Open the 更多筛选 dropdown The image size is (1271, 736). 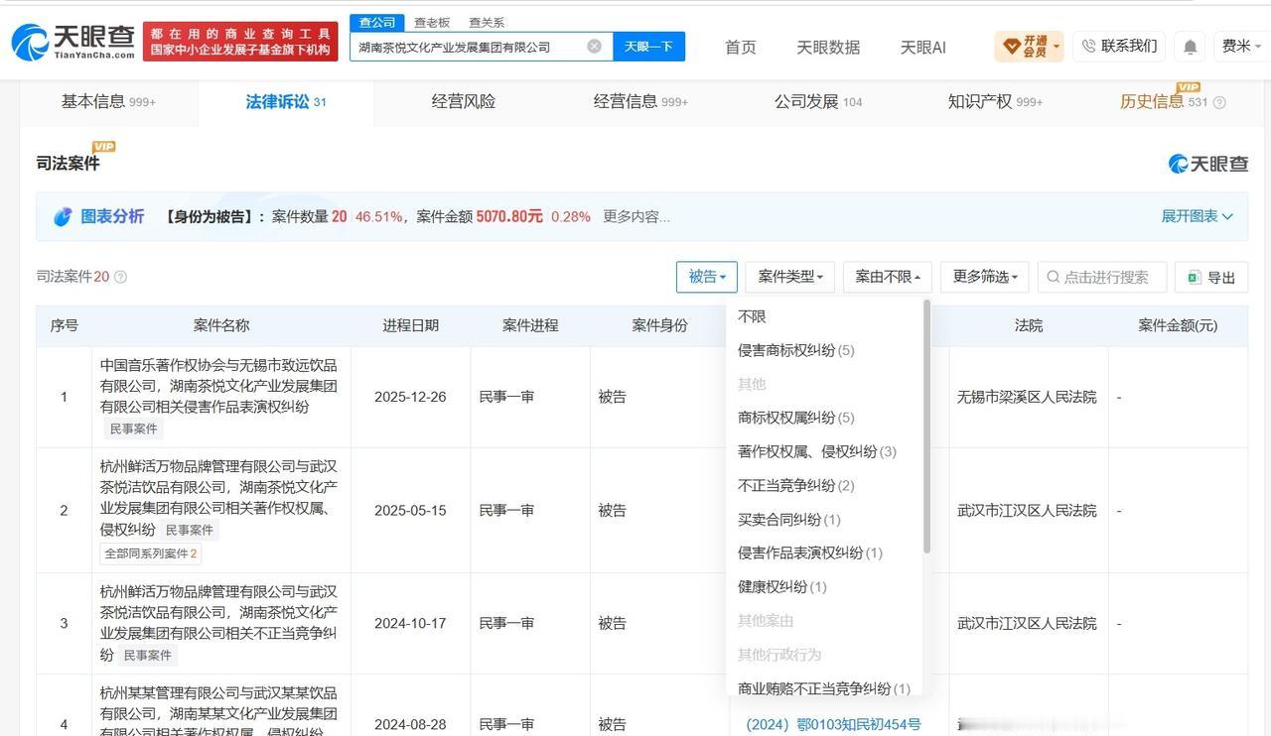tap(985, 277)
